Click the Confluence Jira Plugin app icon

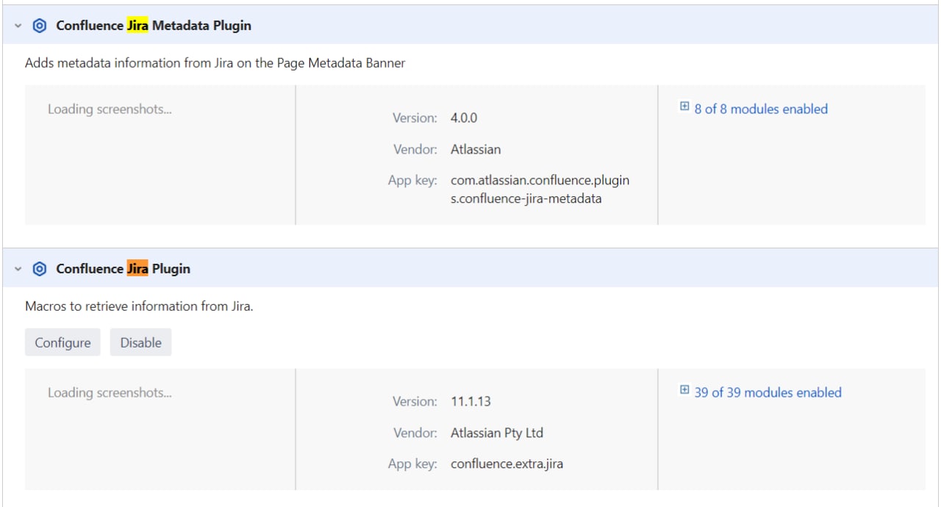pyautogui.click(x=40, y=269)
